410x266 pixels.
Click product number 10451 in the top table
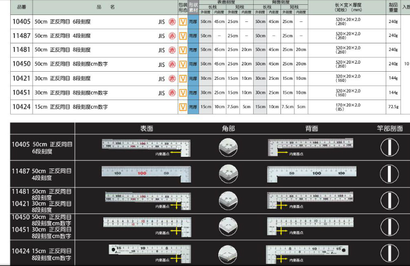[21, 93]
